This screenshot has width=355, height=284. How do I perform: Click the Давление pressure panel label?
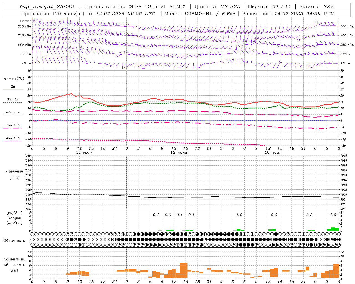tap(14, 171)
